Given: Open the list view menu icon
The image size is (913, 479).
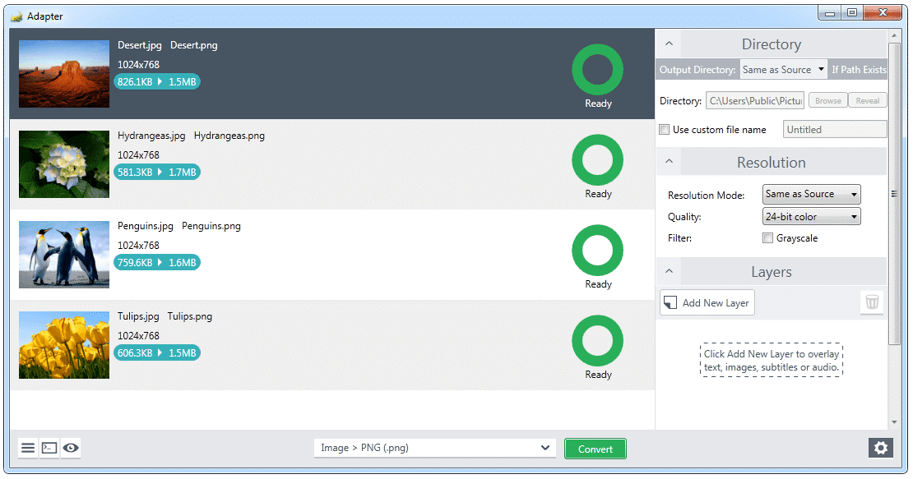Looking at the screenshot, I should click(27, 448).
